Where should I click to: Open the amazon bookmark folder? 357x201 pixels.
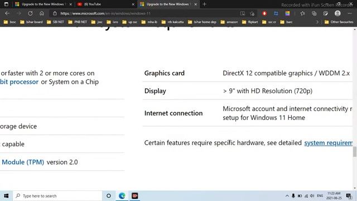pos(229,22)
